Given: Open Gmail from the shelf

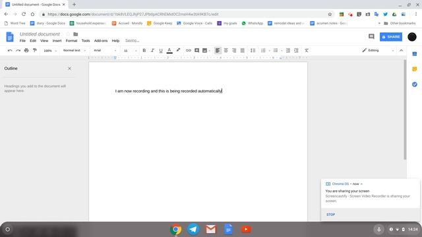Looking at the screenshot, I should click(x=211, y=229).
